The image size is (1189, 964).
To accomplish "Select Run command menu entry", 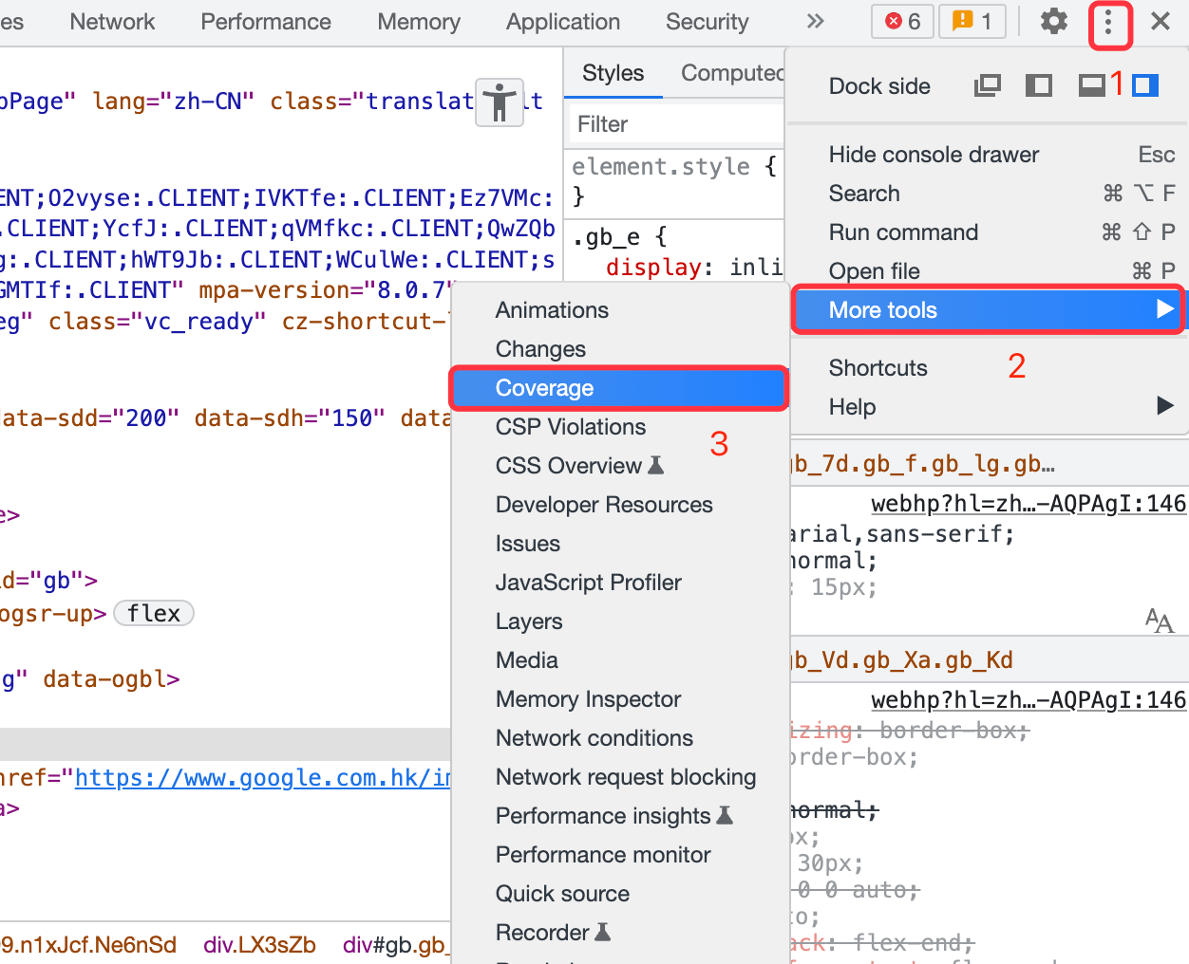I will pyautogui.click(x=988, y=232).
